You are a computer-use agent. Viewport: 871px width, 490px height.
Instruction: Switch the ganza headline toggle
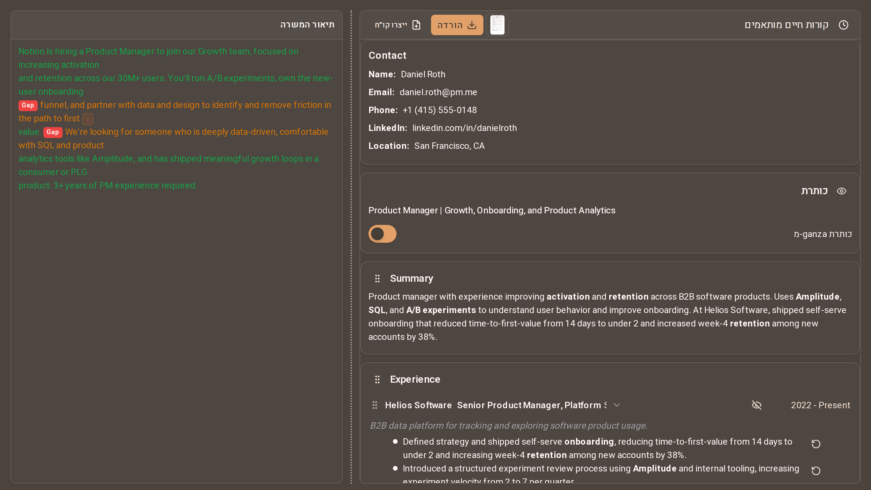click(x=382, y=234)
